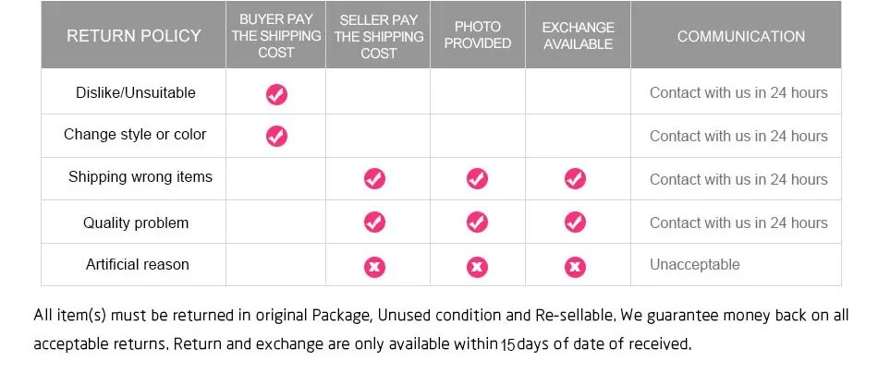Select BUYER PAY THE SHIPPING COST header
The width and height of the screenshot is (878, 373).
pyautogui.click(x=276, y=36)
